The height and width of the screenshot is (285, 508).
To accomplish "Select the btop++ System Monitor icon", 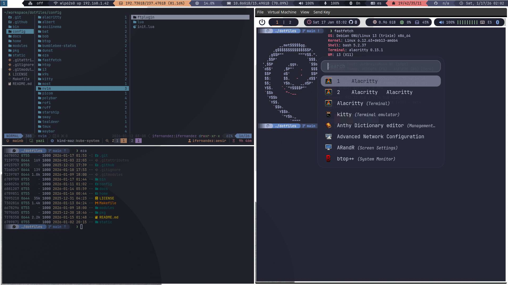I will [x=328, y=159].
